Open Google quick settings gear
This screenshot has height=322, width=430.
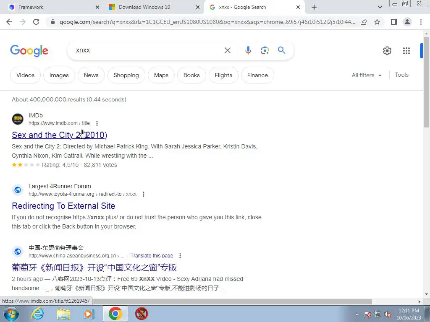pos(387,51)
